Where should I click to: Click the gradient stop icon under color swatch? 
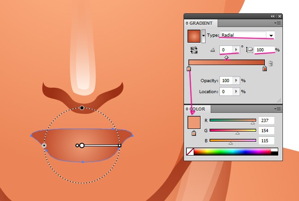tap(194, 133)
